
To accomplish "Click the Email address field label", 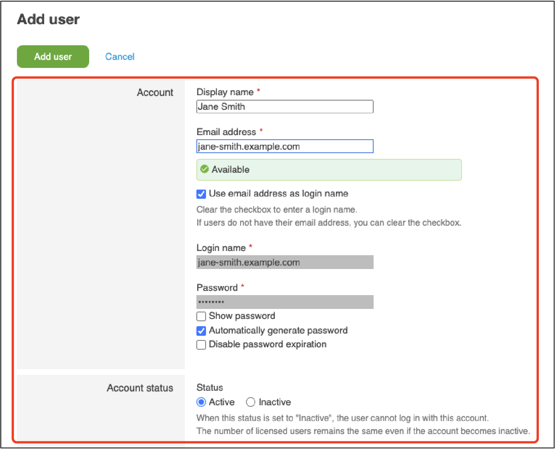I will 226,132.
